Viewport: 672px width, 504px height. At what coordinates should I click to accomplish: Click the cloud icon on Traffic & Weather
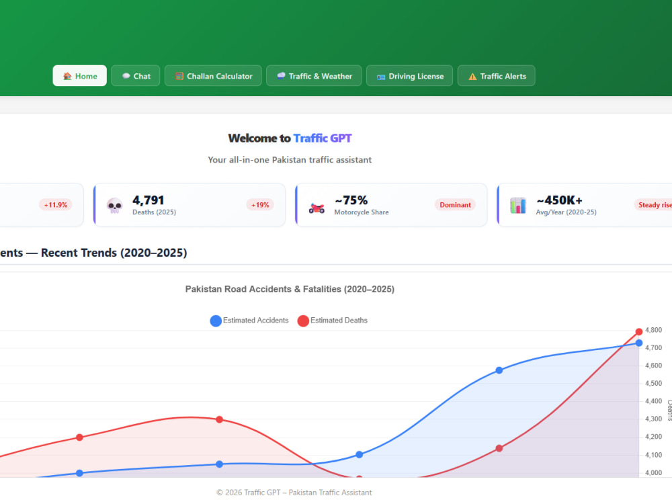(x=281, y=76)
